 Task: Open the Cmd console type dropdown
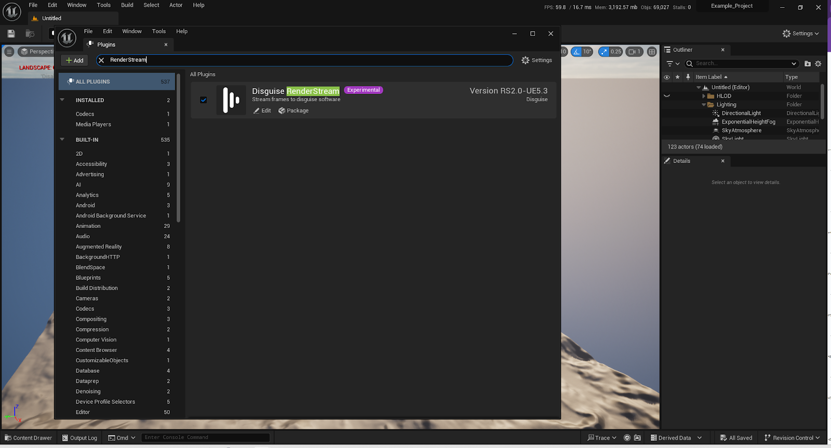coord(122,438)
